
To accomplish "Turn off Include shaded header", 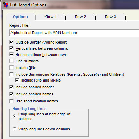I will 11,87.
